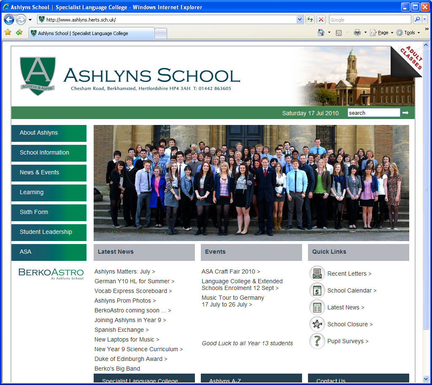Click the School Closure snowflake icon

point(317,324)
